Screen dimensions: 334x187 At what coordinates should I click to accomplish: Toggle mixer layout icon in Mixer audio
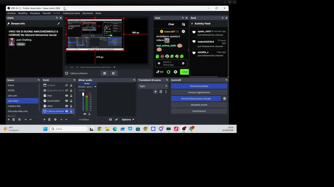[x=110, y=119]
